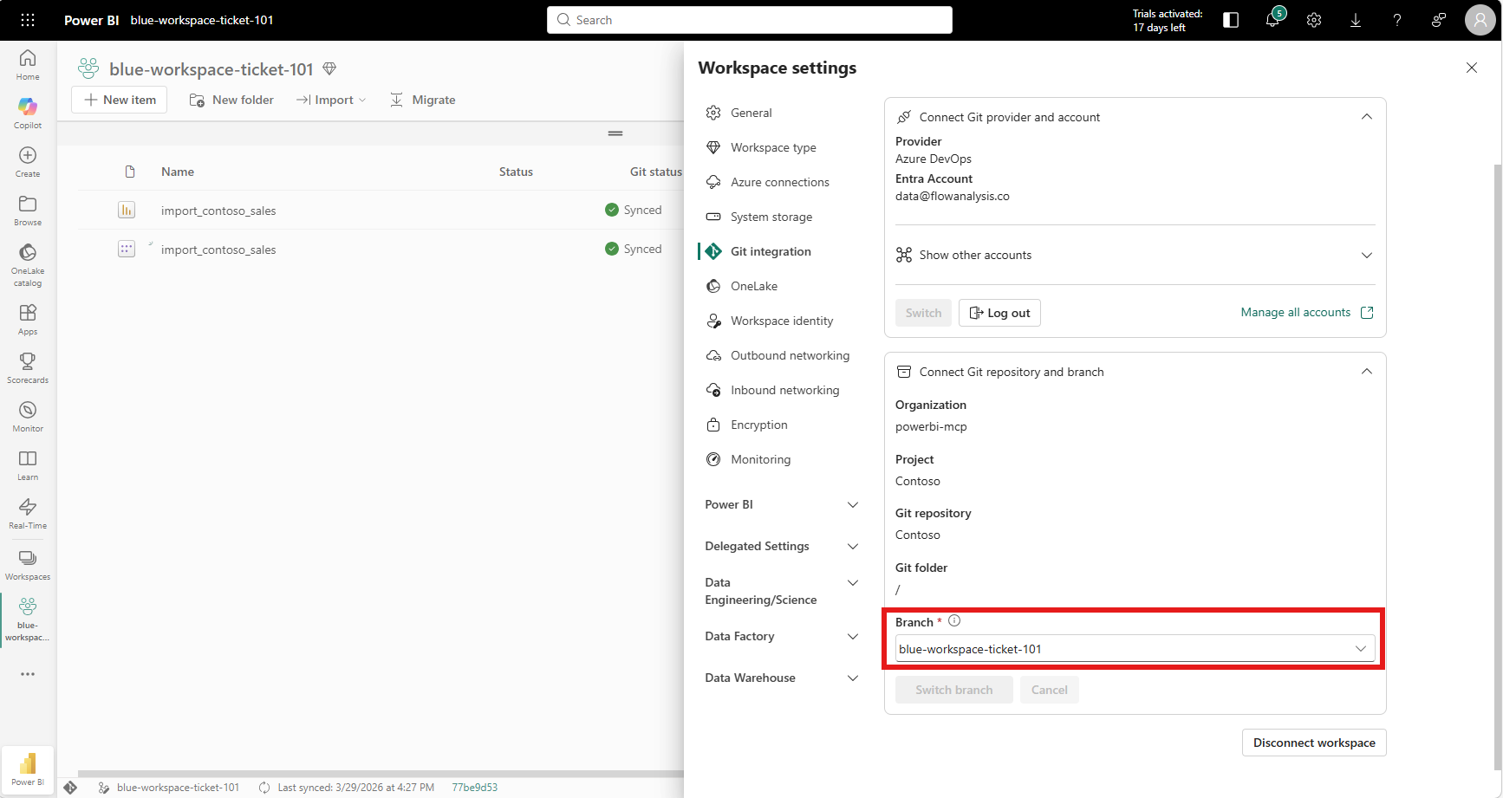
Task: Select the blue-workspace sidebar shortcut
Action: click(28, 620)
